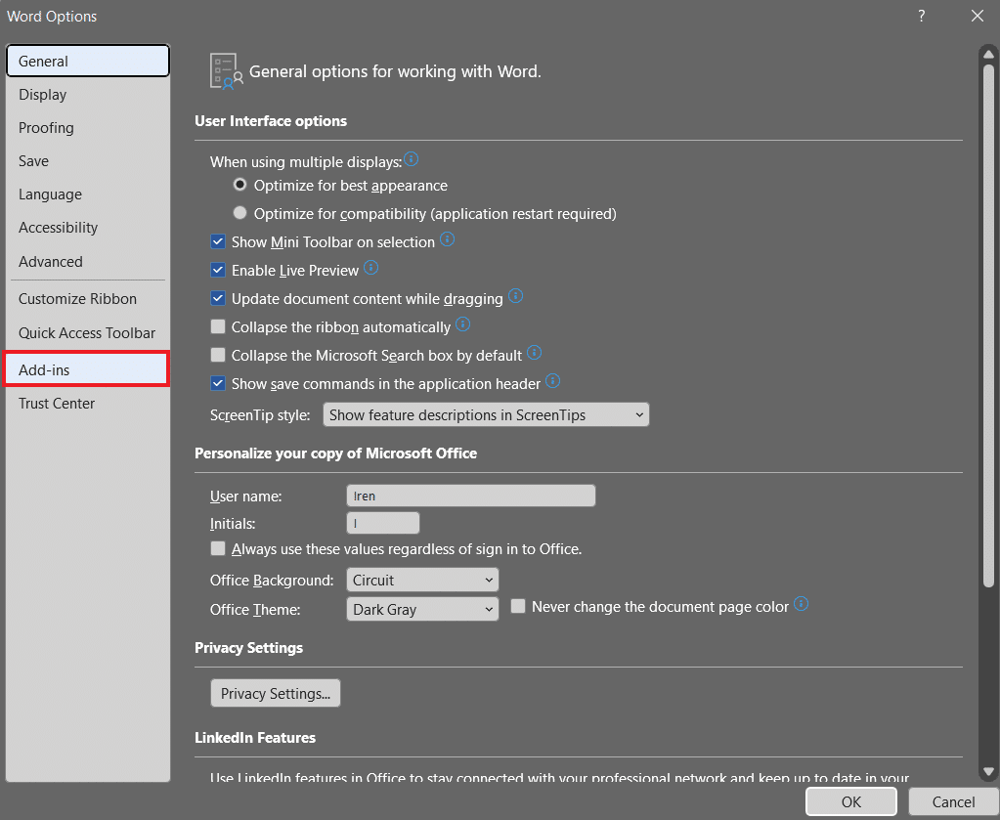Screen dimensions: 1000x820
Task: Click info icon beside collapse ribbon automatically
Action: [x=463, y=324]
